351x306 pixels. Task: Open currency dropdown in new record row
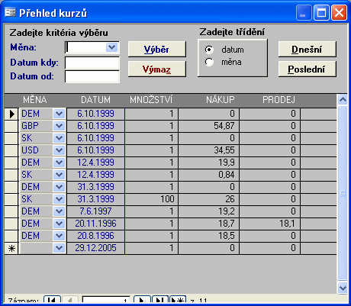tap(59, 248)
